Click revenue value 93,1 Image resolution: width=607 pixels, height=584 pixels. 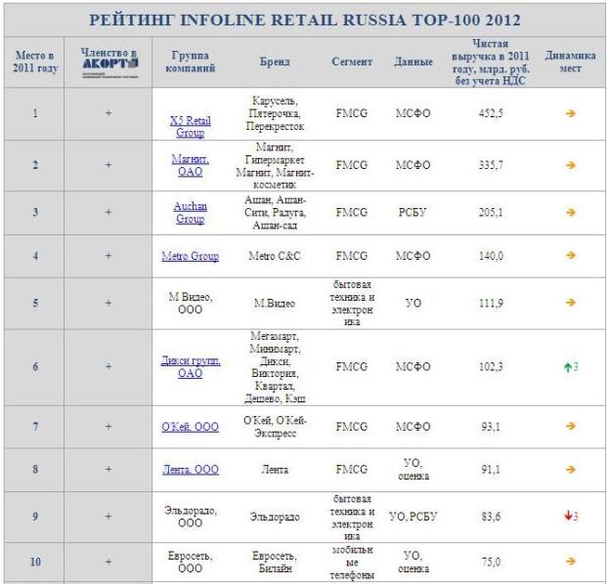491,427
